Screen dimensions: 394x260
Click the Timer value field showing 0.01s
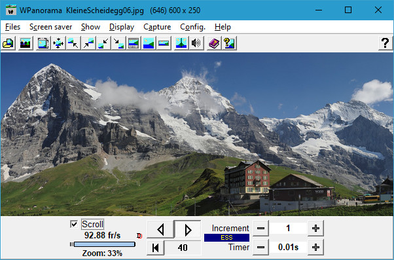click(288, 247)
